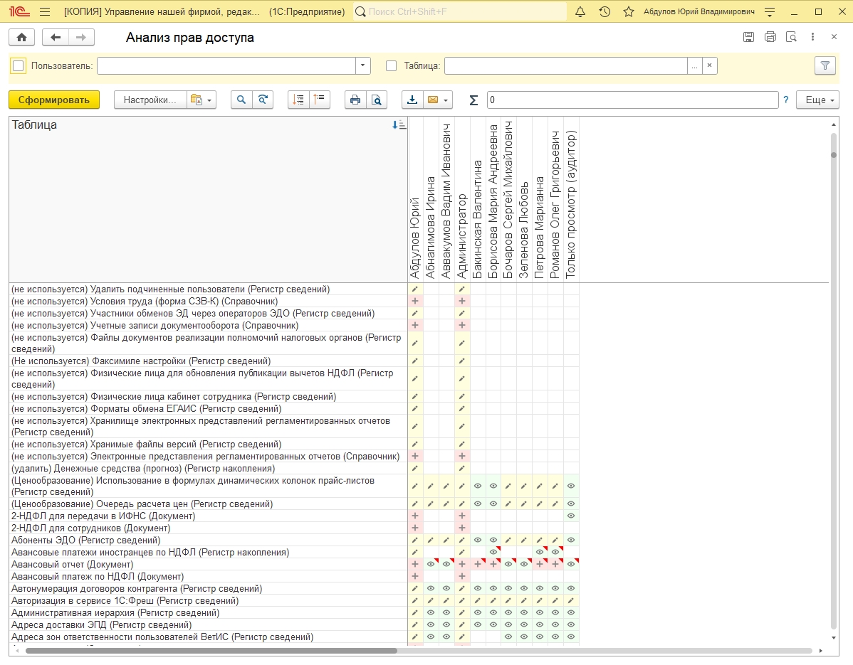Expand the Пользователь dropdown arrow

click(363, 65)
